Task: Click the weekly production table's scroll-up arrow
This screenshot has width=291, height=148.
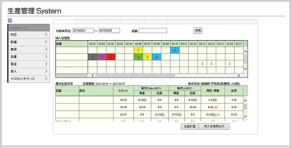Action: [245, 100]
